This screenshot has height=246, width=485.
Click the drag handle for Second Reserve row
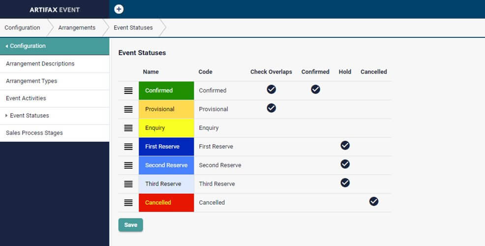tap(128, 165)
